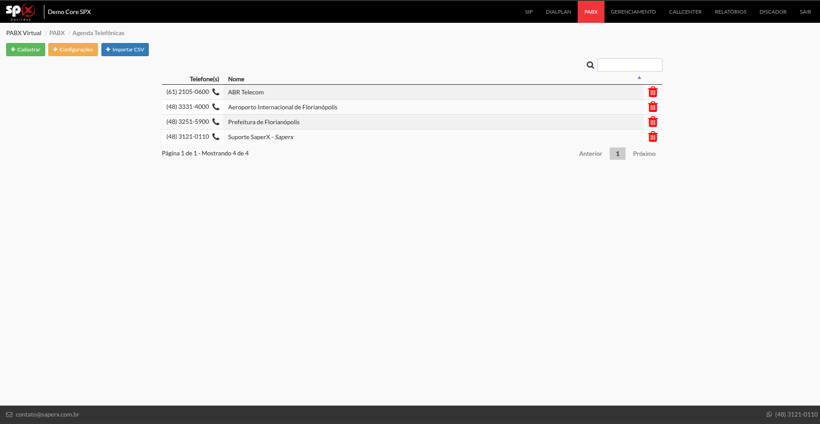Focus the contact search input field

(x=629, y=65)
